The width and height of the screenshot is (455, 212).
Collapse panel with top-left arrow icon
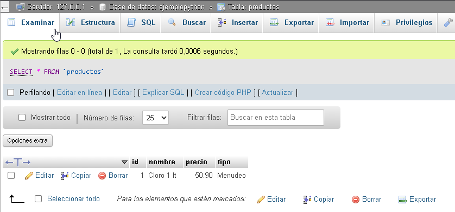point(5,8)
